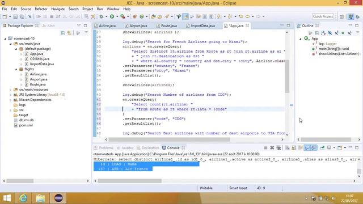Screen dimensions: 363x204
Task: Select CSVUtils.java in Package Explorer
Action: coord(39,59)
